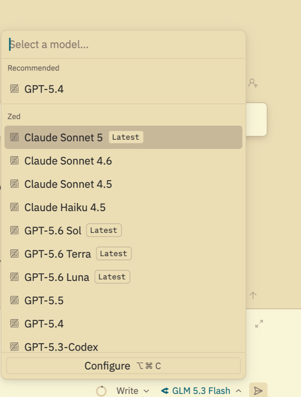Click the Recommended section header
The height and width of the screenshot is (397, 301).
pyautogui.click(x=33, y=68)
